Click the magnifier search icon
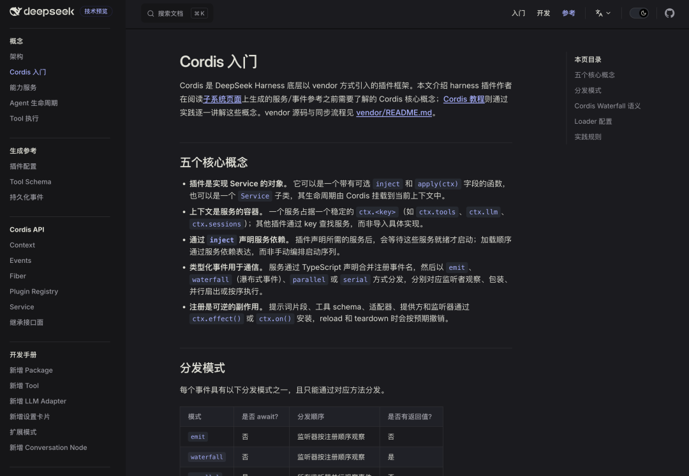Viewport: 689px width, 476px height. [x=151, y=13]
